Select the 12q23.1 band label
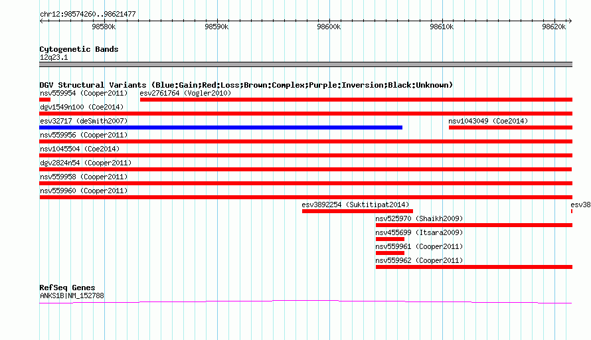 (x=54, y=57)
